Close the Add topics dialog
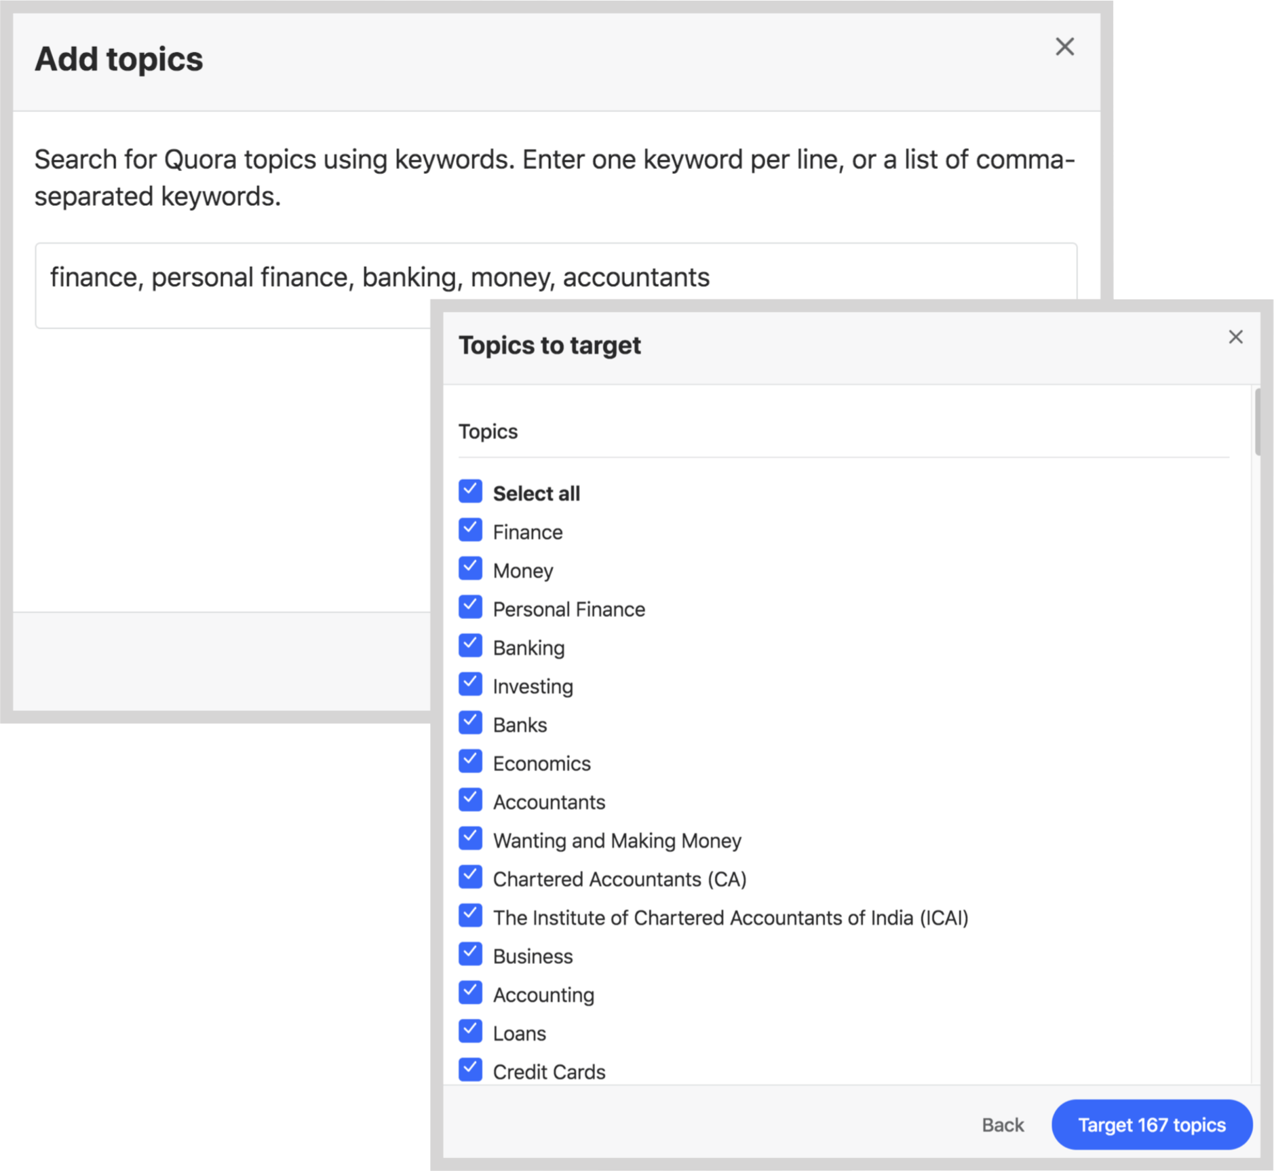Viewport: 1274px width, 1171px height. coord(1064,47)
